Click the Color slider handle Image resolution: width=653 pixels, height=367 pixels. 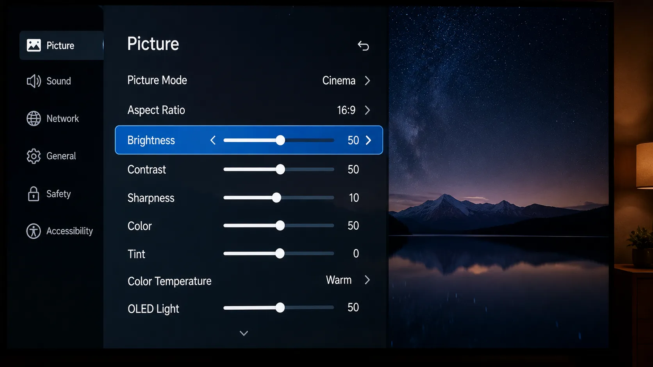(280, 225)
